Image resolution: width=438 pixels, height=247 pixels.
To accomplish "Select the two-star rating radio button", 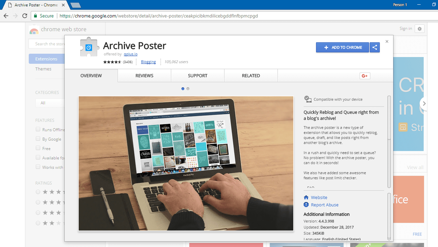I will coord(38,223).
